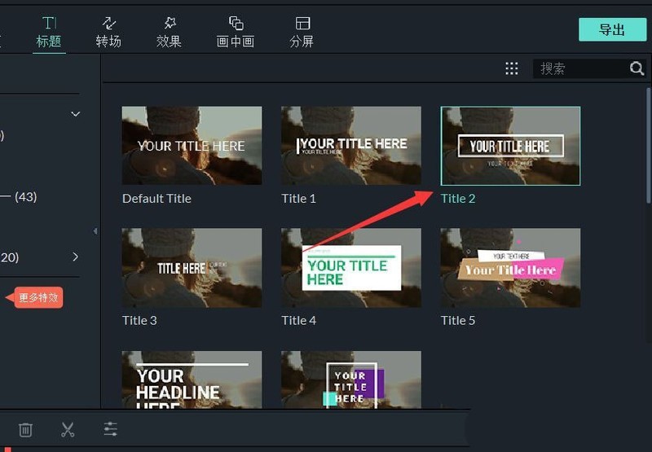Select the Default Title thumbnail

192,146
